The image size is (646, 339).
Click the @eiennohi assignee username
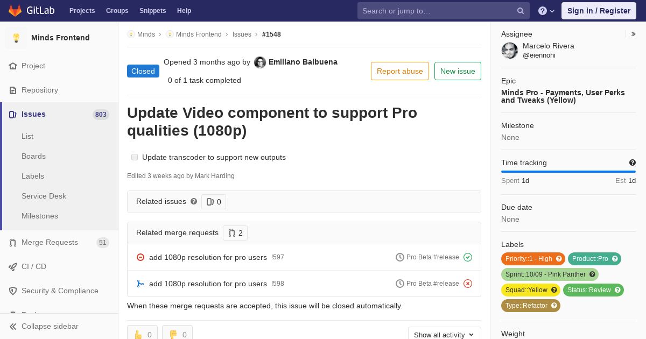539,55
